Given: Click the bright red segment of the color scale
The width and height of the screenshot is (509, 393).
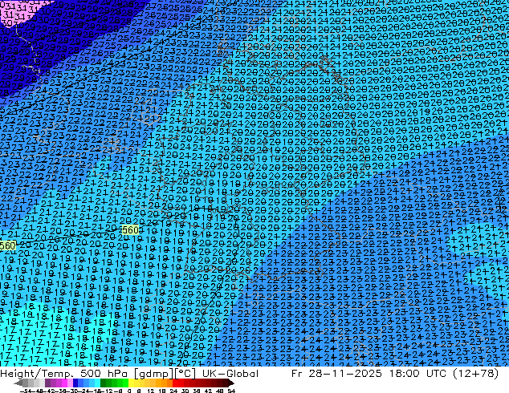Looking at the screenshot, I should tap(175, 383).
